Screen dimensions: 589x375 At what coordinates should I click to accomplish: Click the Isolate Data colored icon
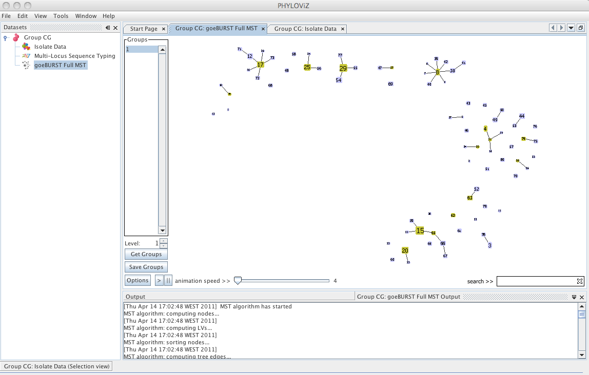coord(26,47)
